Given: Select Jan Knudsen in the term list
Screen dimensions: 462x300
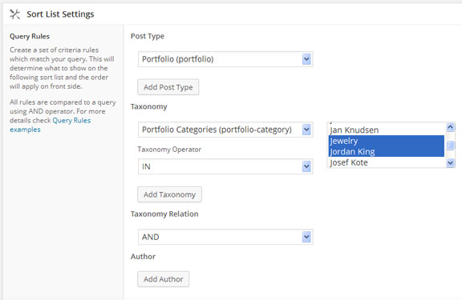Looking at the screenshot, I should tap(387, 130).
